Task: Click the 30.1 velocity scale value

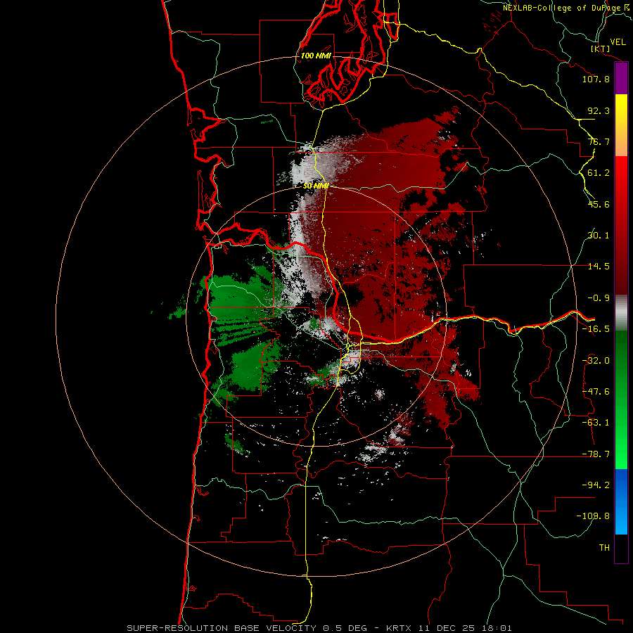Action: [x=599, y=236]
